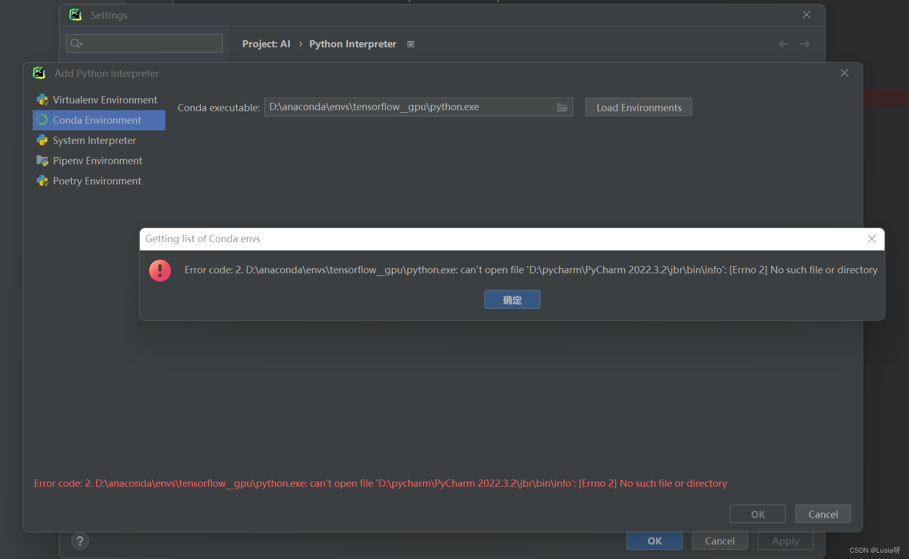Click the red error exclamation icon

[x=160, y=270]
